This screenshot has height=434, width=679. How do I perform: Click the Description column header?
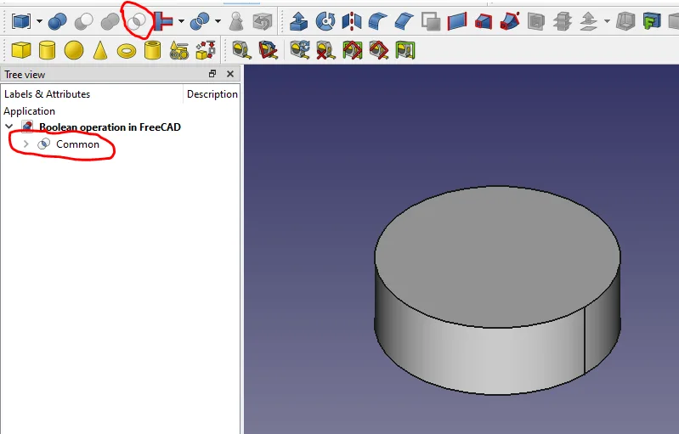212,94
